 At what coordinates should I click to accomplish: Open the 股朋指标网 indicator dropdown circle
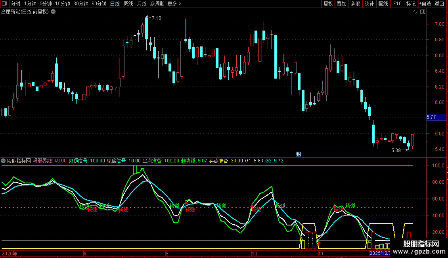pos(3,161)
